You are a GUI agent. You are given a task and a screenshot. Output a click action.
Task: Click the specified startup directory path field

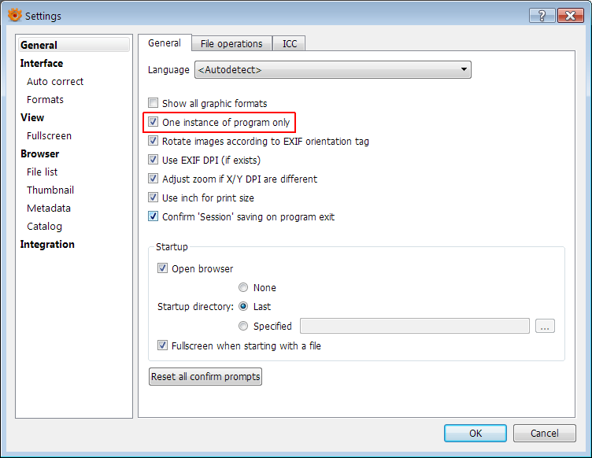[x=414, y=326]
